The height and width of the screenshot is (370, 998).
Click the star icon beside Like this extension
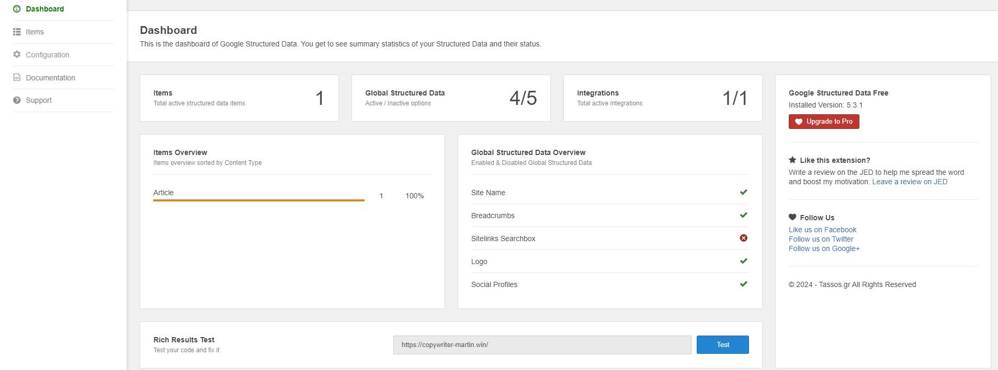tap(792, 160)
